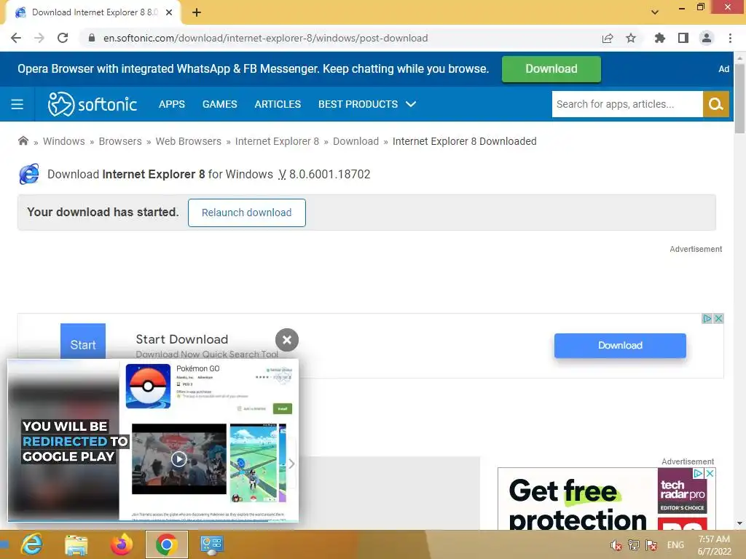The height and width of the screenshot is (559, 746).
Task: Close the tech radar pro ad
Action: (x=710, y=473)
